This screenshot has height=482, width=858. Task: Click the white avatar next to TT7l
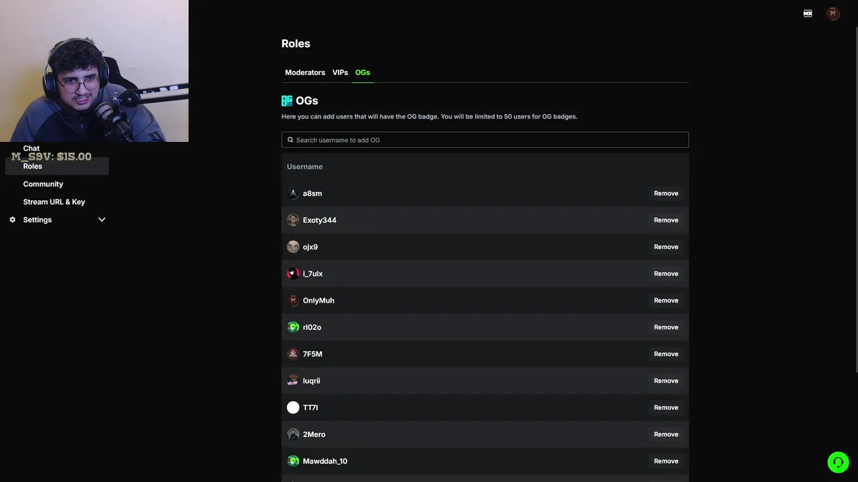(293, 408)
